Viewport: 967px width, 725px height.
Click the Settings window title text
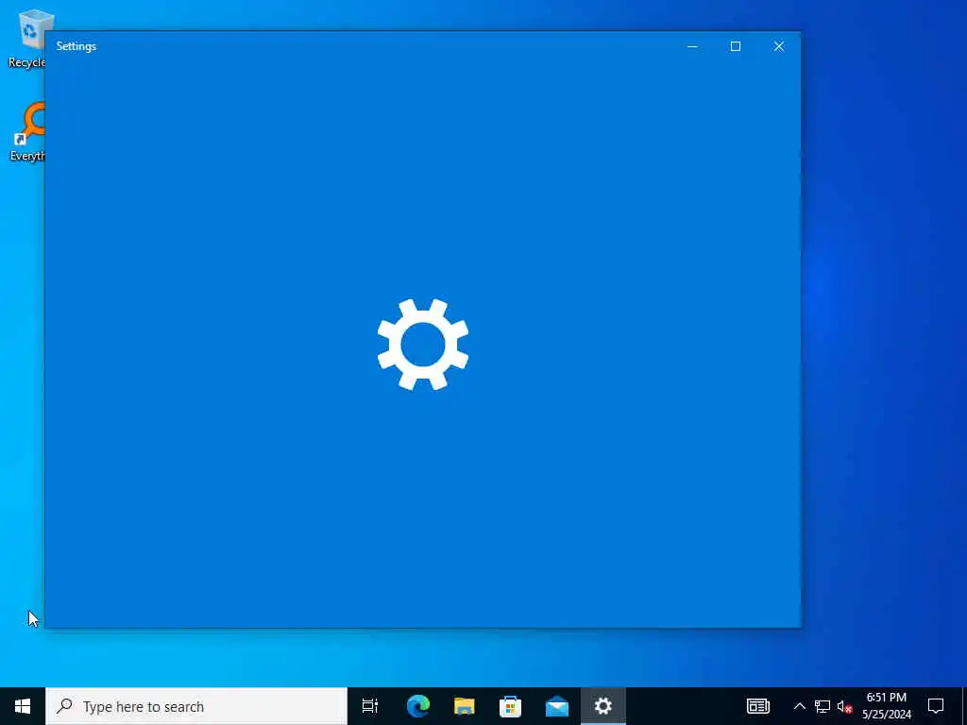(x=76, y=46)
